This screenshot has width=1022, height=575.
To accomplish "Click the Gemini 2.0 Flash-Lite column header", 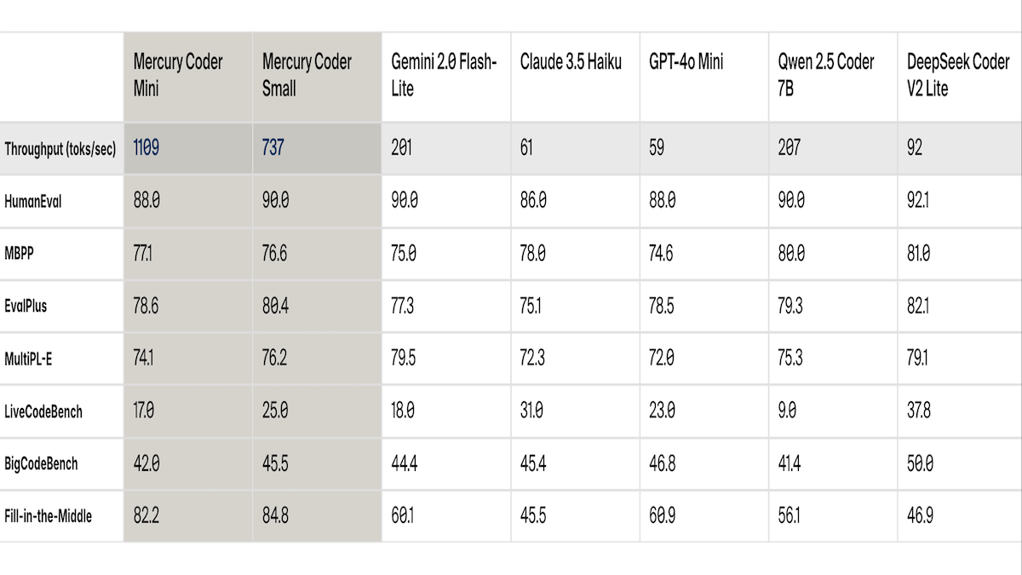I will (x=444, y=75).
